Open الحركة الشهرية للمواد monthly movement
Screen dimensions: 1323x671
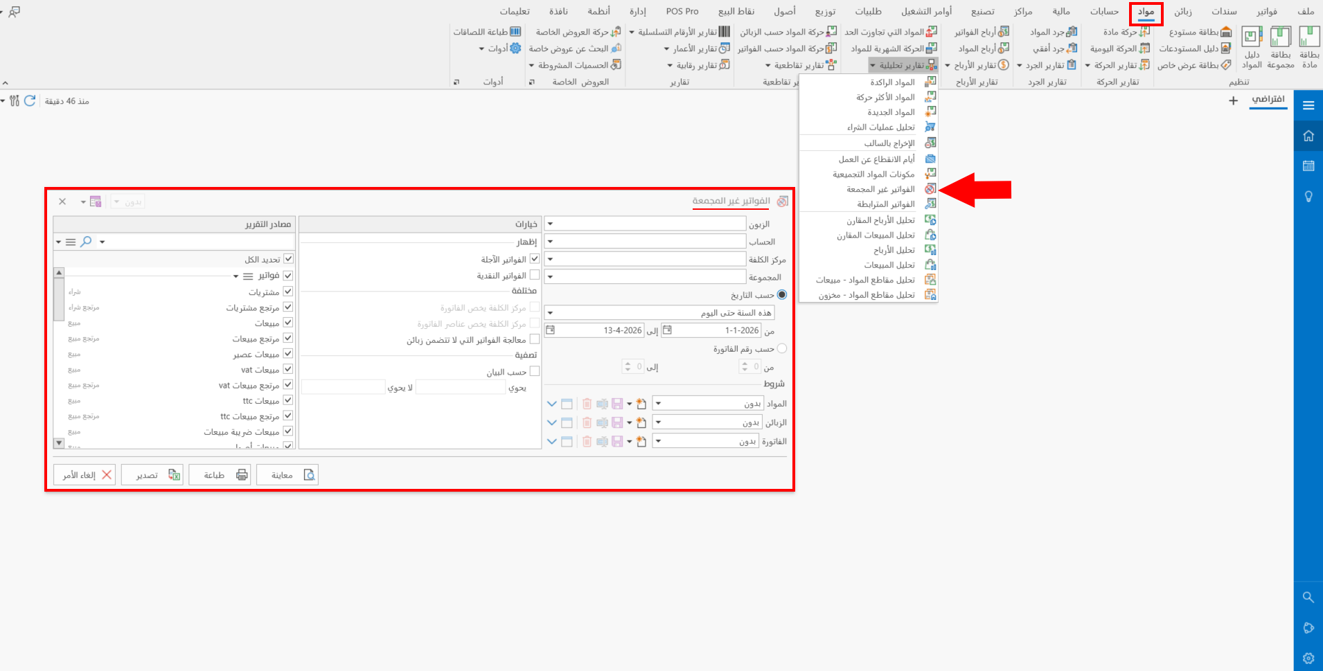[x=894, y=48]
